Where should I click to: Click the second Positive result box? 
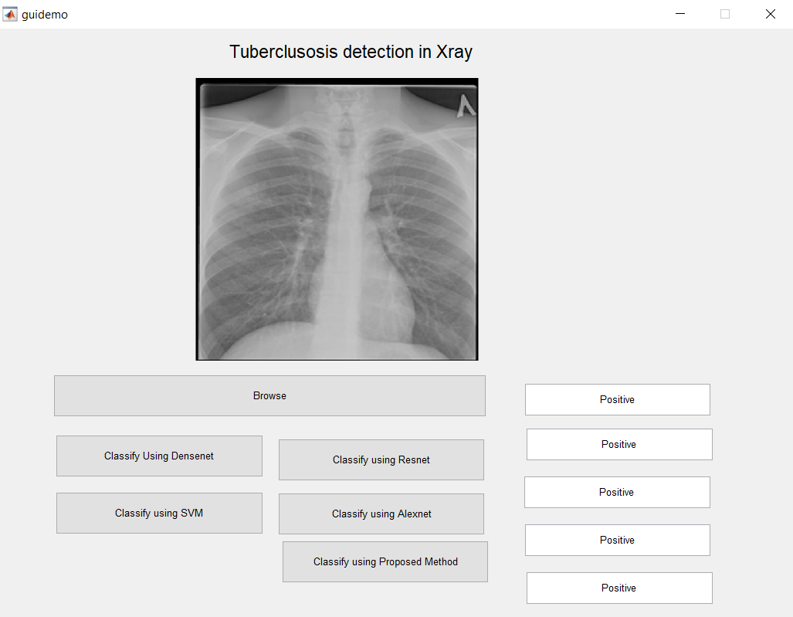coord(618,444)
